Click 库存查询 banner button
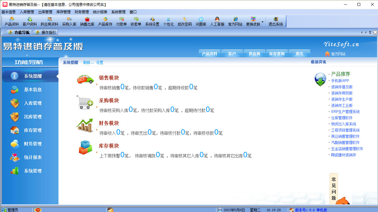The image size is (378, 212). point(277,54)
